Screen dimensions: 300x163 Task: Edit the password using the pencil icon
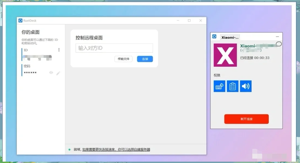pos(58,73)
